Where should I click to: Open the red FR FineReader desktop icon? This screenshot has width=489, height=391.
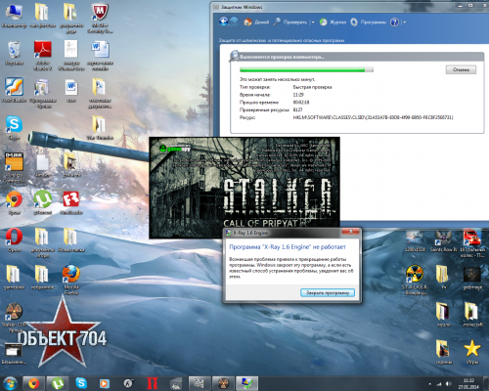(x=71, y=202)
